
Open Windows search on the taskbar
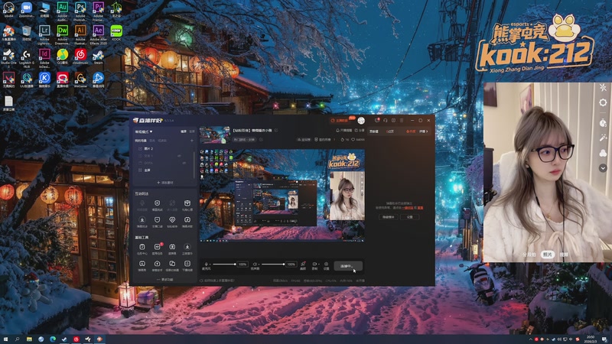tap(17, 339)
